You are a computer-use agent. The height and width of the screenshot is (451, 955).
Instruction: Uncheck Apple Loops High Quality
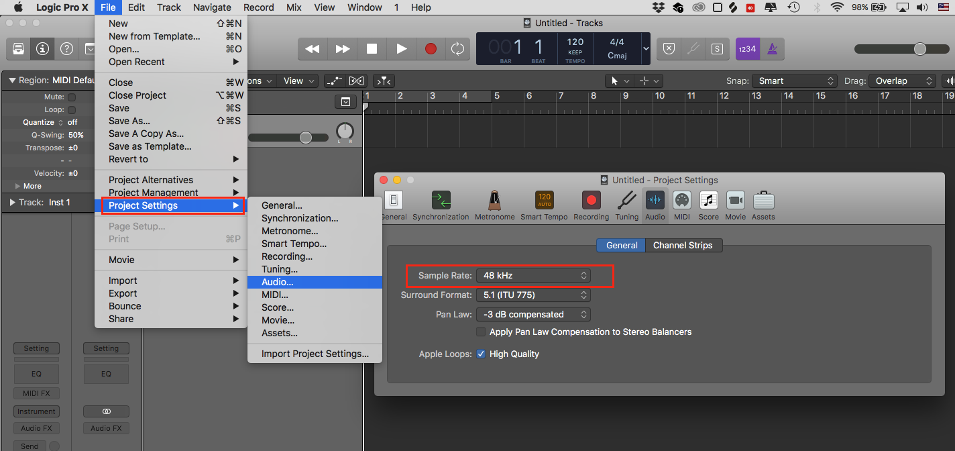[481, 354]
